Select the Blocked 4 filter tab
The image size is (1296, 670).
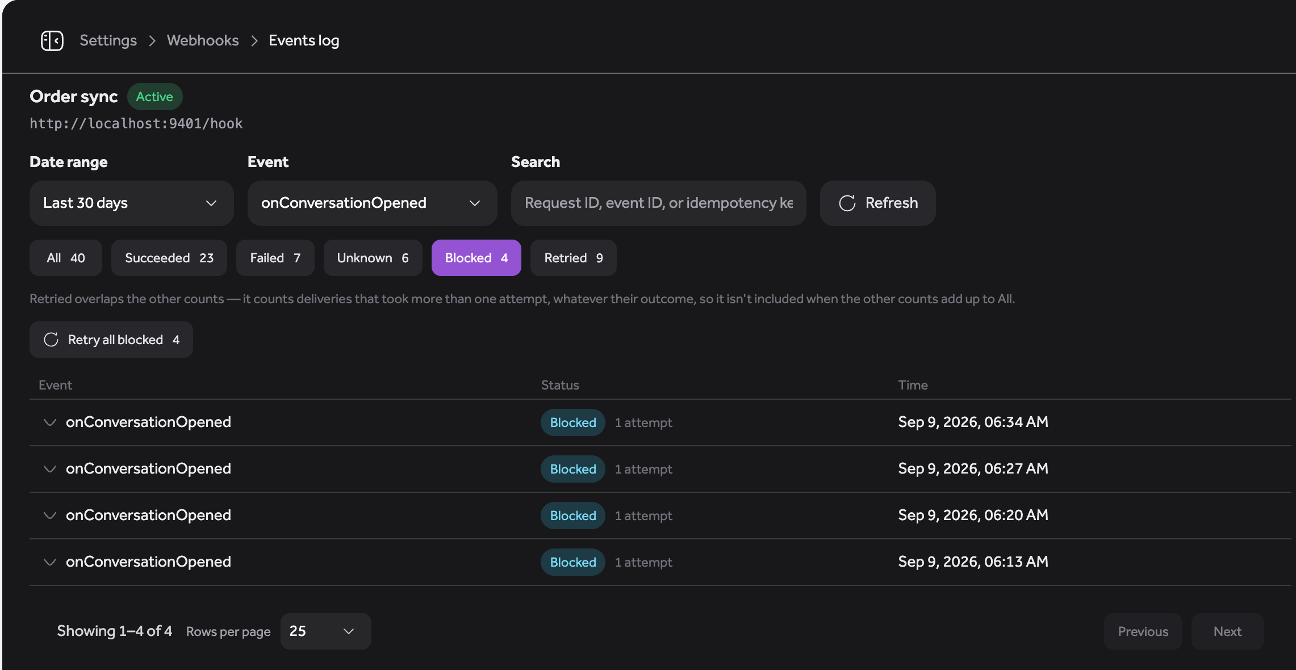point(476,258)
